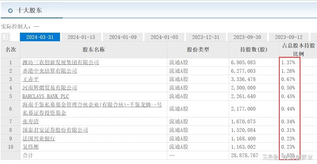The width and height of the screenshot is (317, 164).
Task: Open the 2024-01-09 date tab
Action: click(x=123, y=37)
